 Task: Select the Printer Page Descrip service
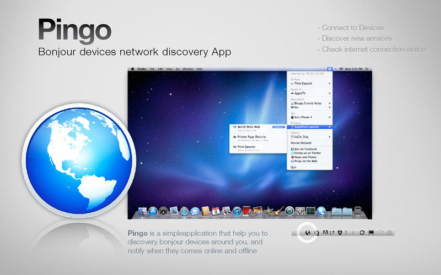(x=258, y=139)
